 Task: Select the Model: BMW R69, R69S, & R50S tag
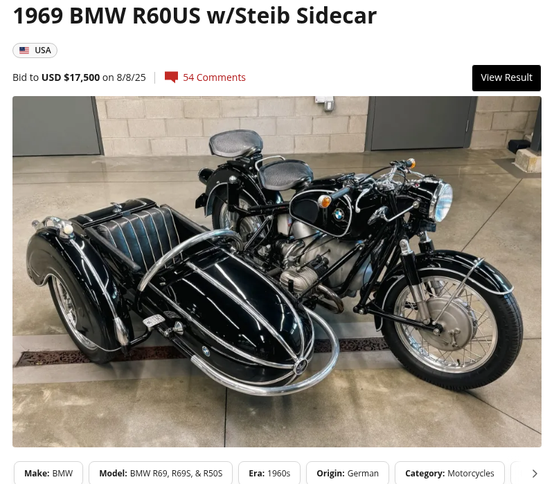click(x=161, y=473)
